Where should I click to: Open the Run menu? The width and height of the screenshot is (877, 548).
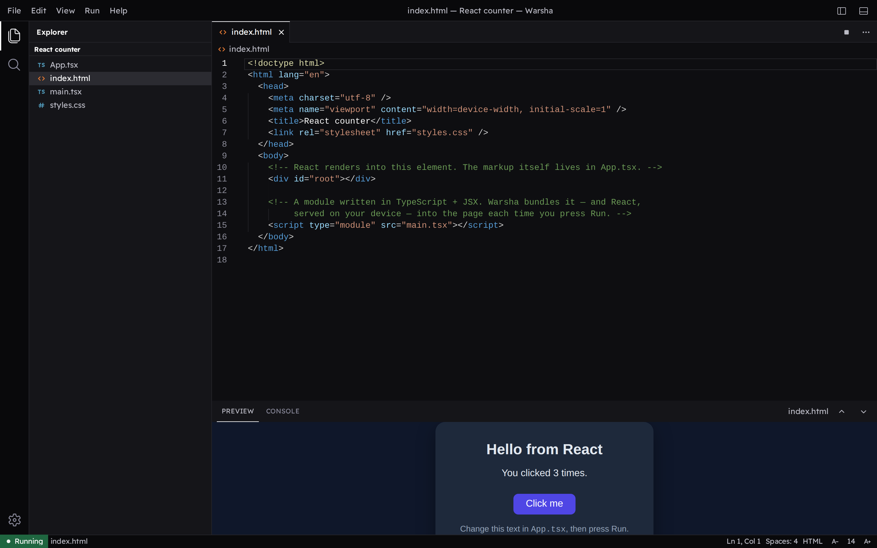92,11
